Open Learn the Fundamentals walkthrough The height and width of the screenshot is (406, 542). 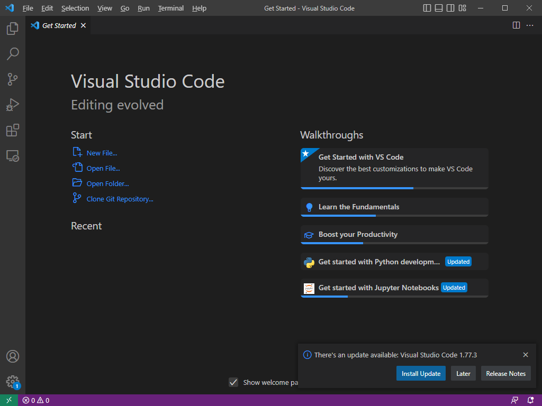coord(394,207)
